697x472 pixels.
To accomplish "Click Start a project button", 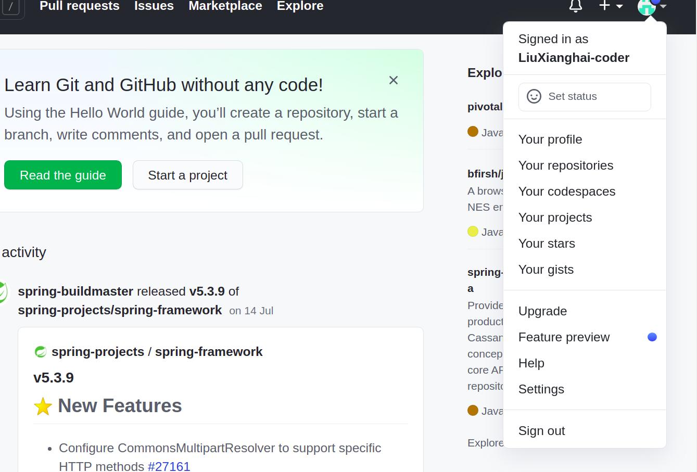I will tap(188, 175).
